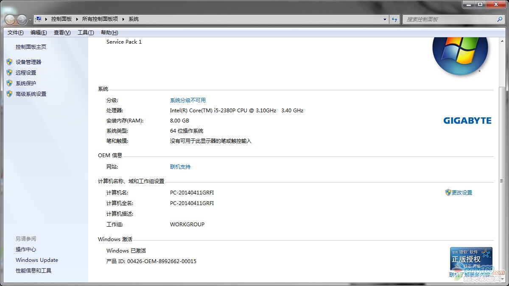Click into the 搜索控制面板 search field
This screenshot has height=286, width=509.
[450, 19]
